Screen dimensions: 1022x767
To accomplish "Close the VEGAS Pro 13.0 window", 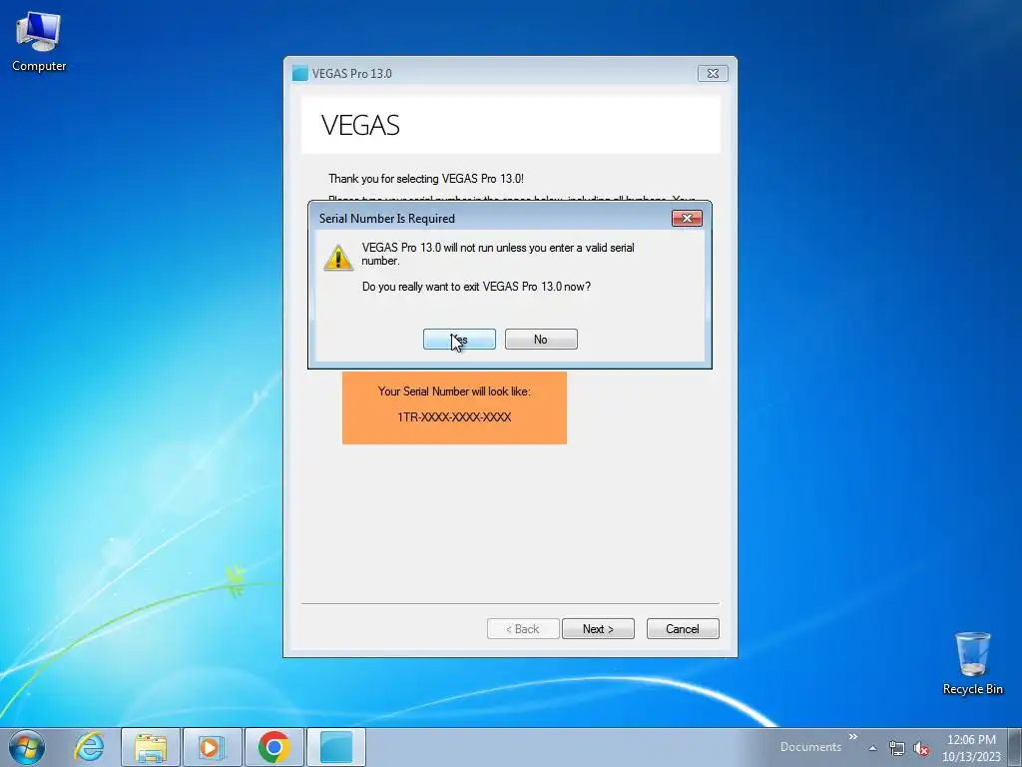I will tap(713, 73).
